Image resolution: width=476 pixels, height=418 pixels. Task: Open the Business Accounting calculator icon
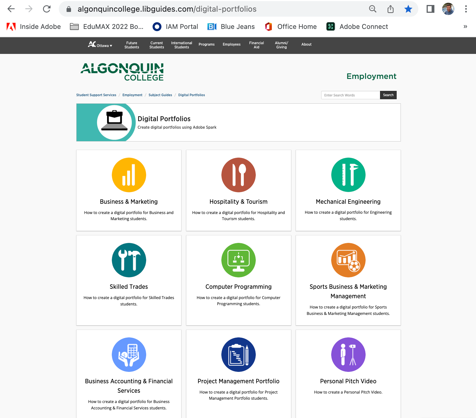click(x=129, y=354)
